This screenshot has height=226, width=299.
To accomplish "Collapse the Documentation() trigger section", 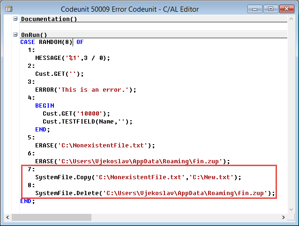I will pyautogui.click(x=15, y=19).
